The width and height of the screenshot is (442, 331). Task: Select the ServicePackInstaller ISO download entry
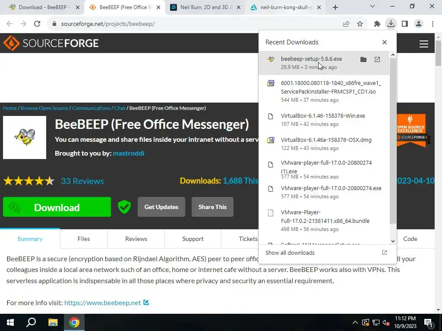click(x=324, y=91)
